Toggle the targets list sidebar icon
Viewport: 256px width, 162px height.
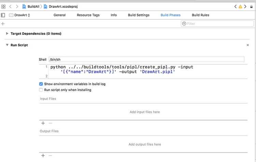click(x=3, y=15)
